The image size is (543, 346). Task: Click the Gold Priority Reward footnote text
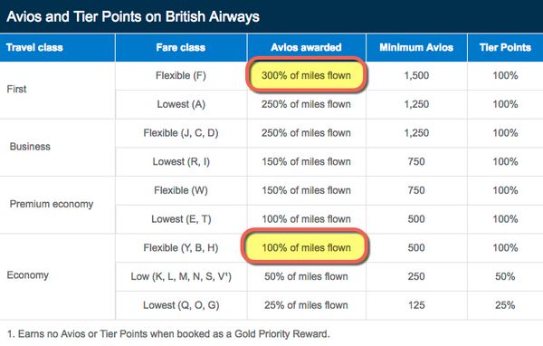coord(168,334)
